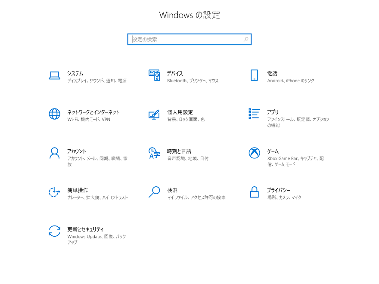Select the 電話 category title
The width and height of the screenshot is (379, 284).
(272, 74)
